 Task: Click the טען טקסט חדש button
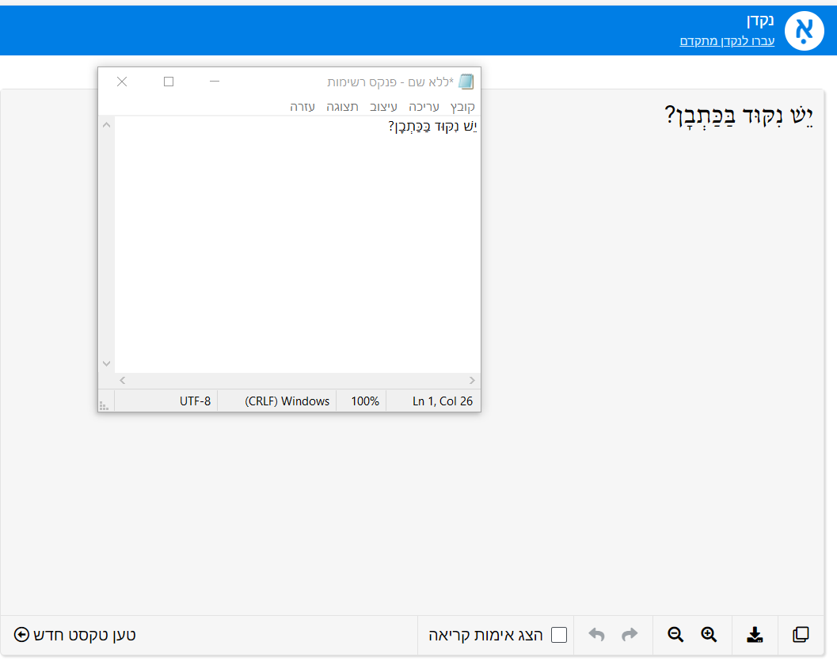tap(74, 635)
